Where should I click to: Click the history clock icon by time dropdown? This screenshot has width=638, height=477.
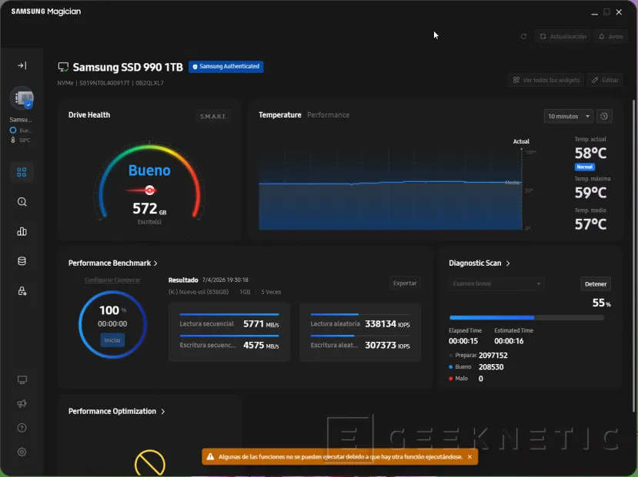[604, 116]
